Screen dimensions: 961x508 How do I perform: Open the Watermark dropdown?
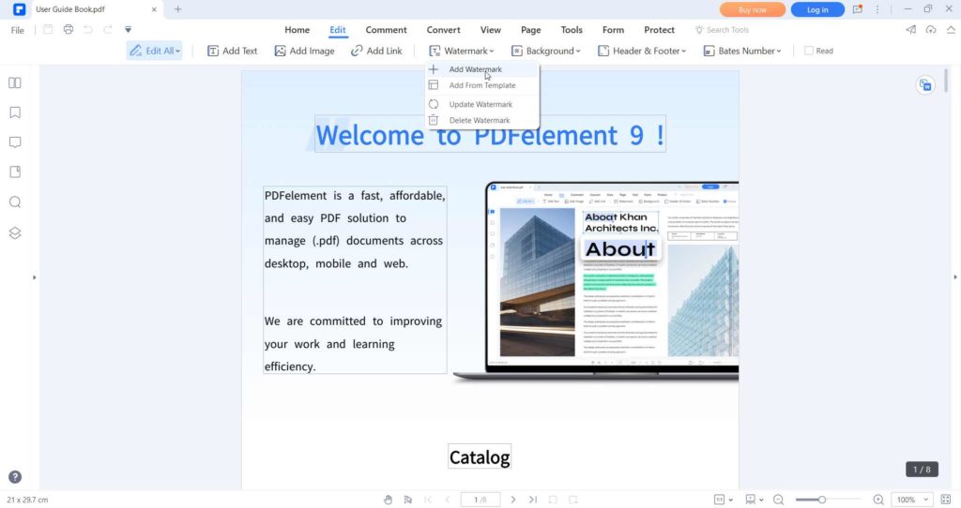461,51
